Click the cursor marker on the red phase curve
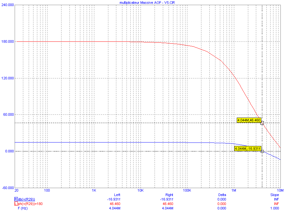This screenshot has width=290, height=212. 262,123
